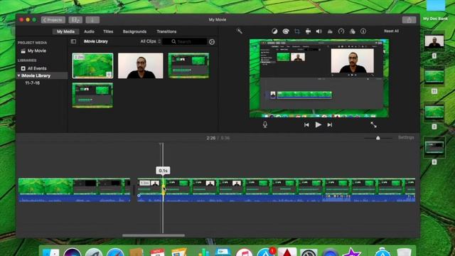Open iMovie star icon in Dock
Viewport: 455px width, 256px height.
[351, 252]
